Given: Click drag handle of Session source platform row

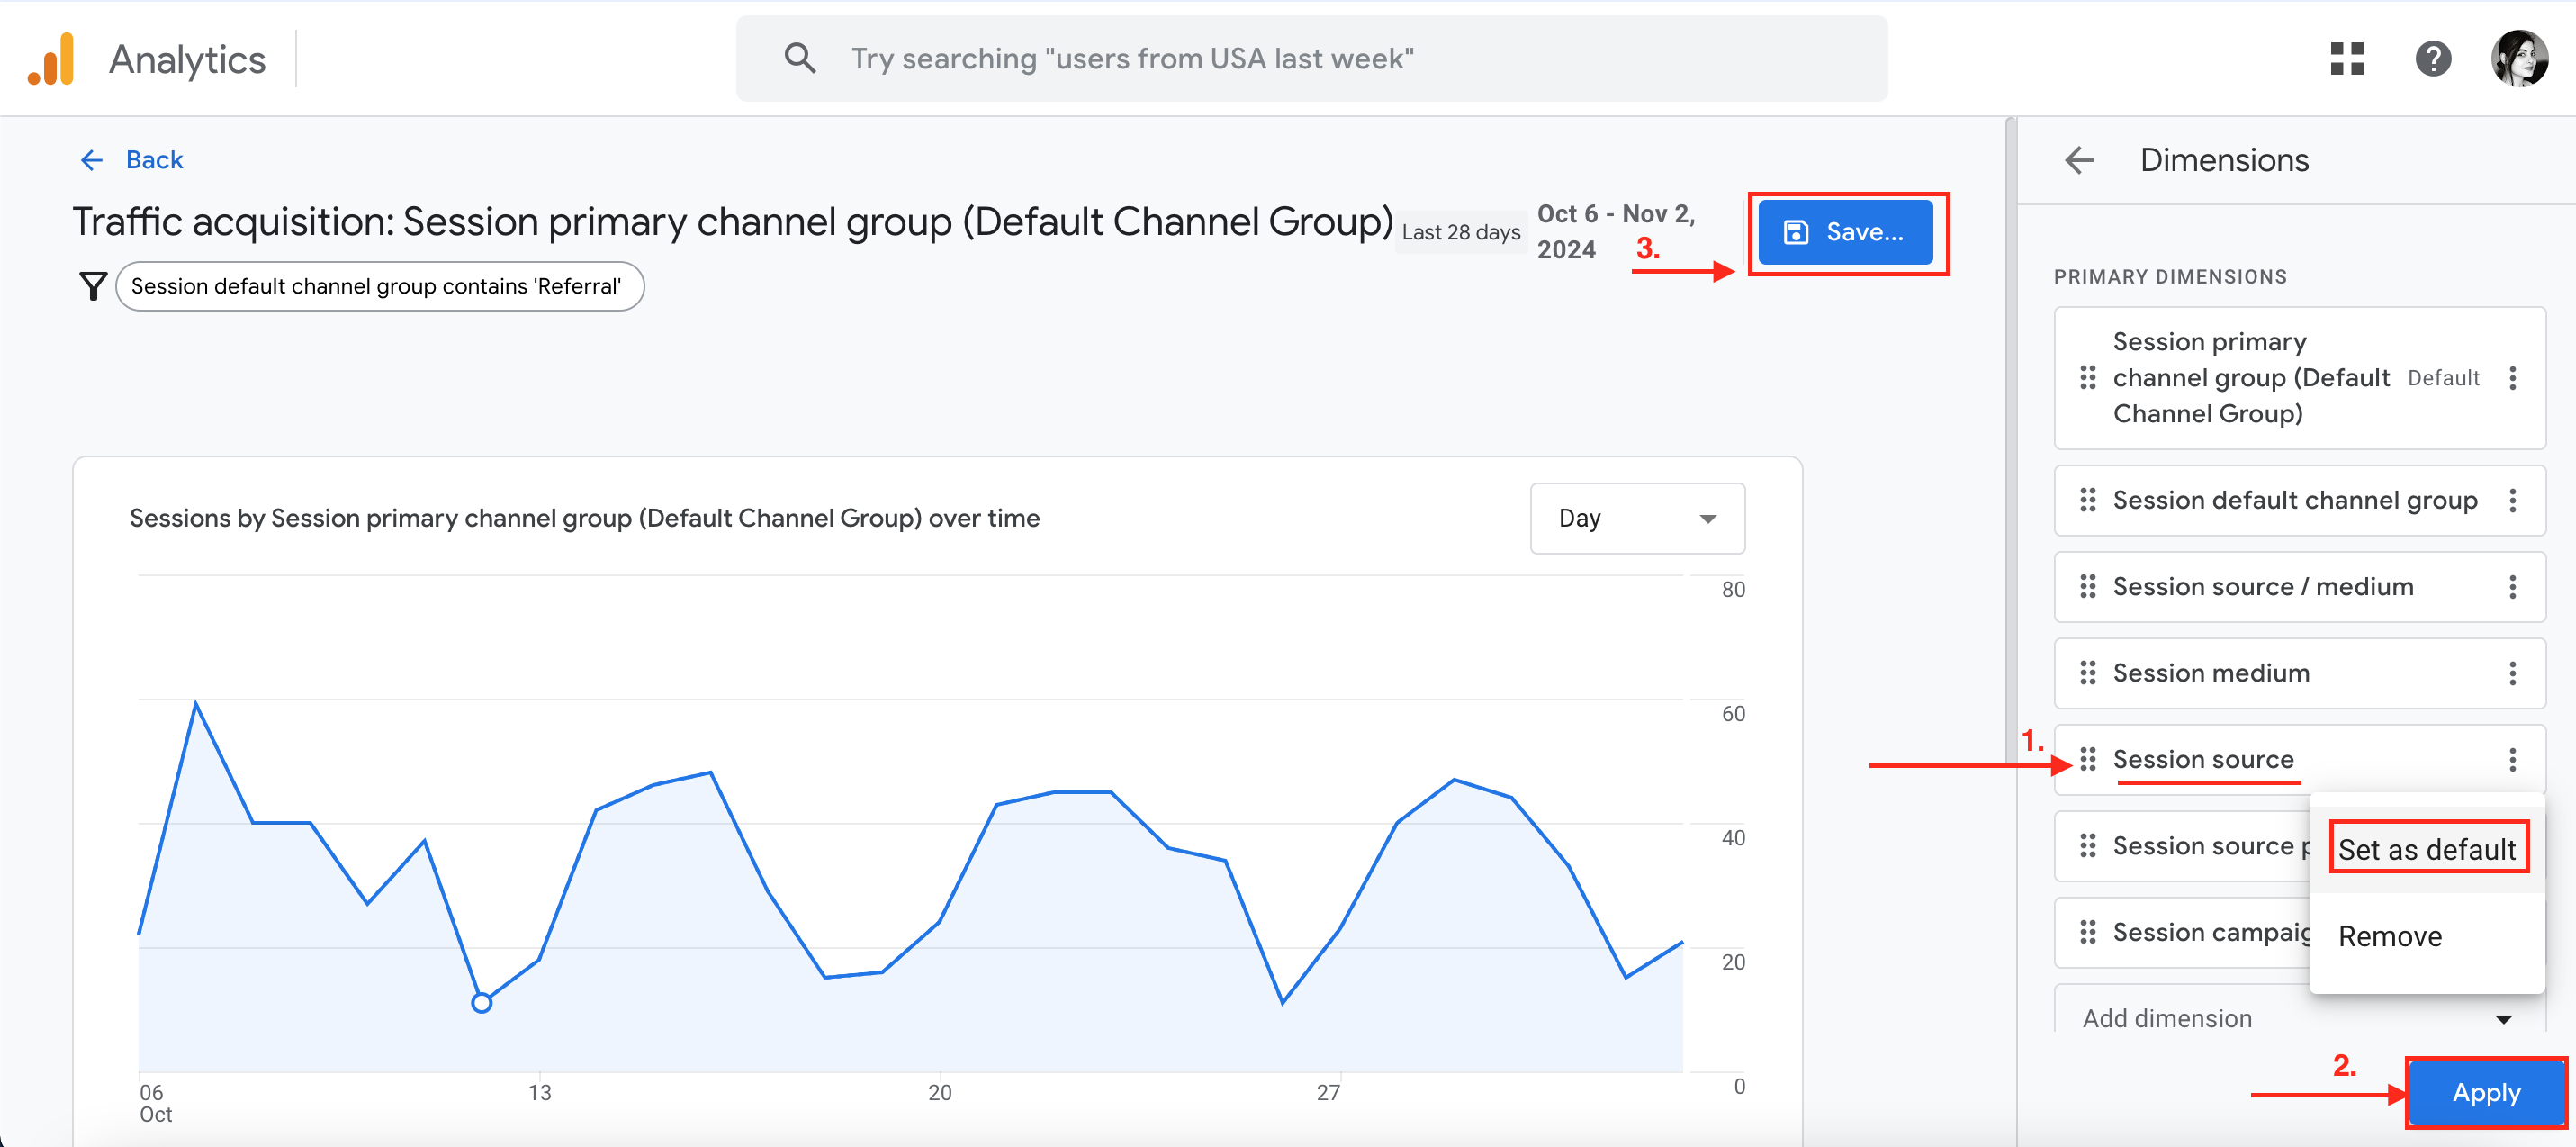Looking at the screenshot, I should (2087, 846).
